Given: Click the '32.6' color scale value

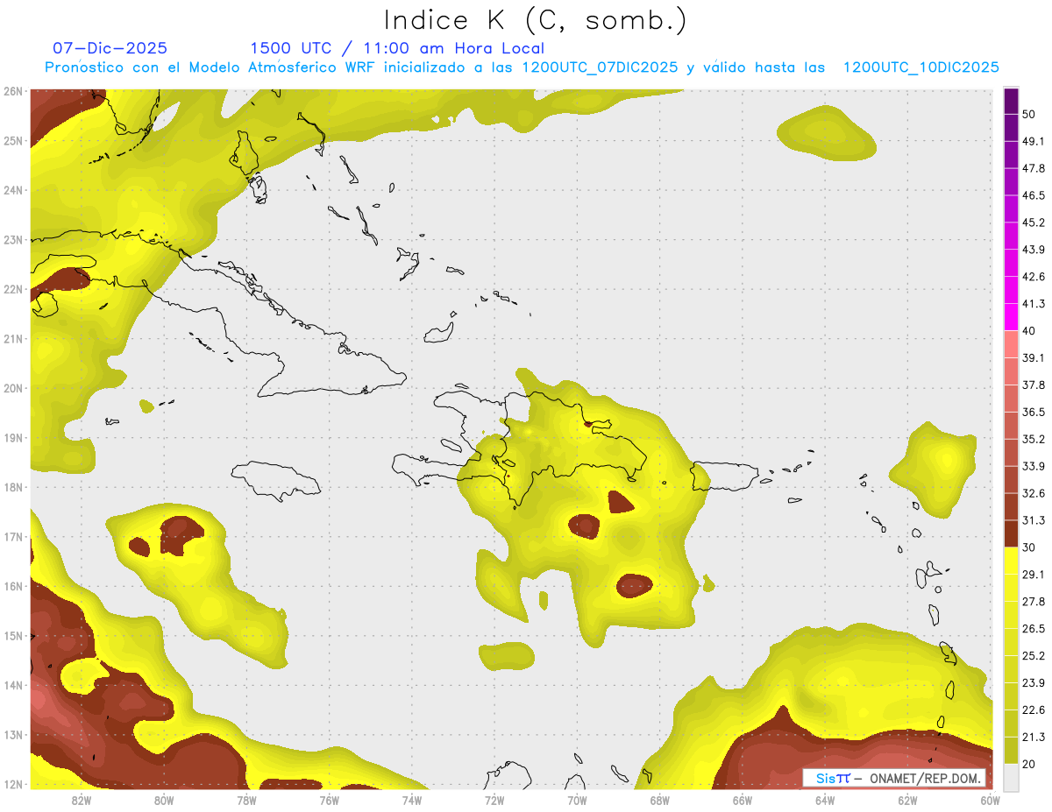Looking at the screenshot, I should (x=1034, y=493).
